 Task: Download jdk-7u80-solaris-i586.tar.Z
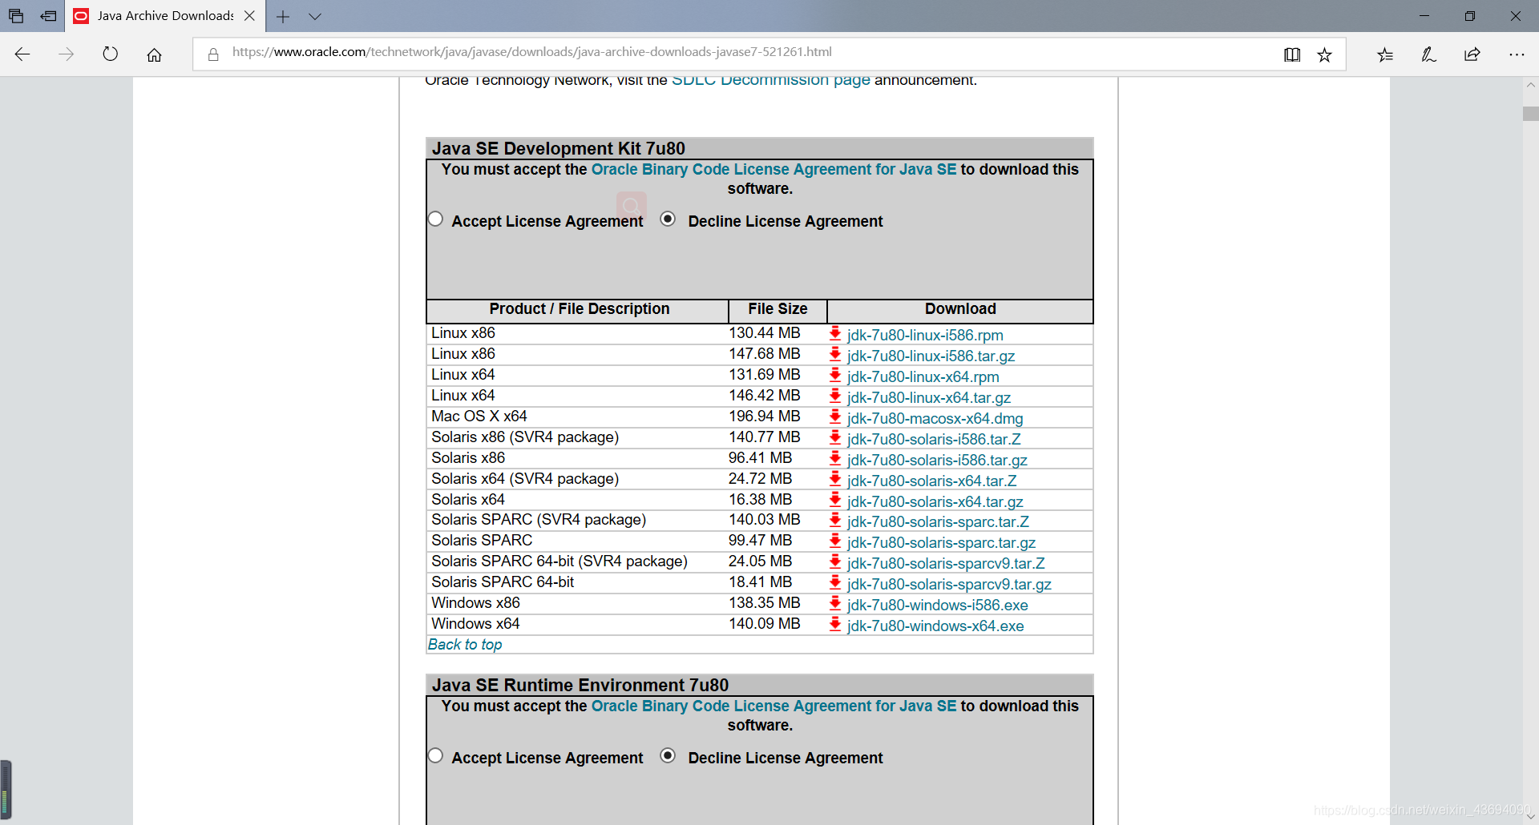934,440
